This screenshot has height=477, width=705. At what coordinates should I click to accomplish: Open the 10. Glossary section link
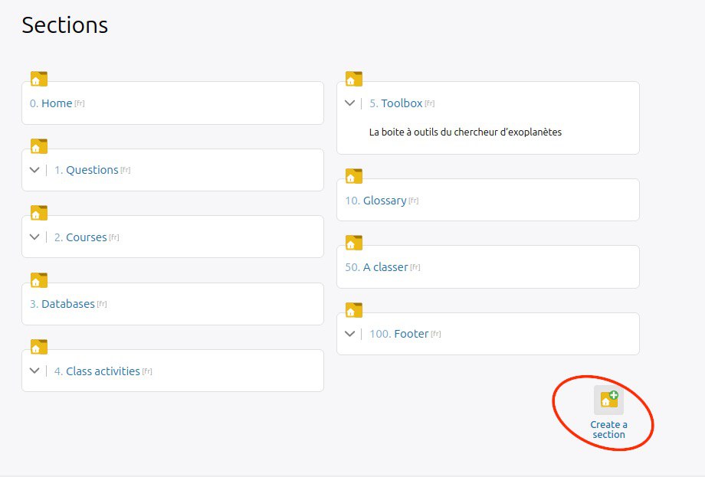point(376,201)
